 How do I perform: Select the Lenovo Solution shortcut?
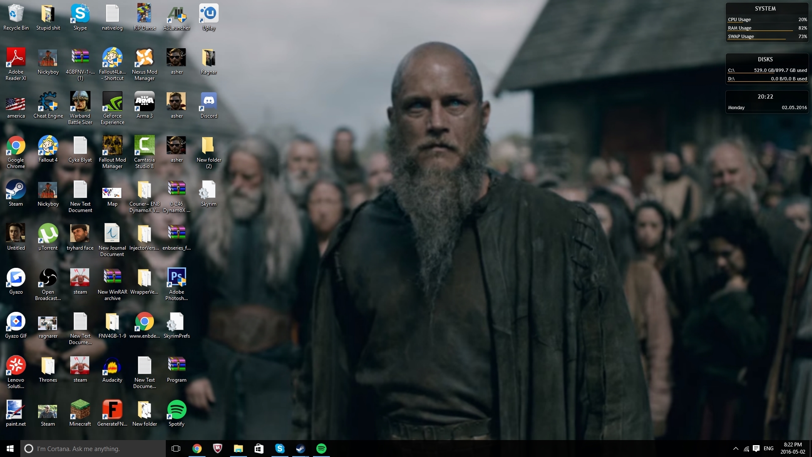(16, 372)
